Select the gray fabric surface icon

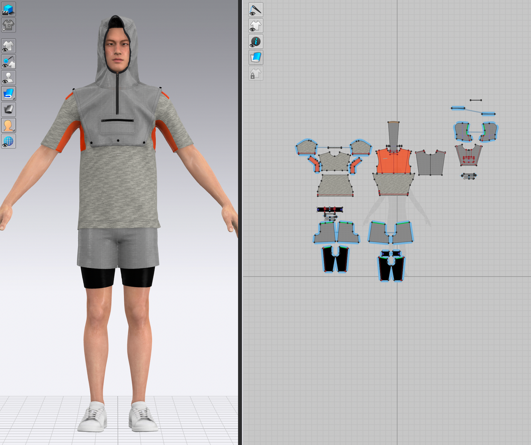pyautogui.click(x=8, y=109)
